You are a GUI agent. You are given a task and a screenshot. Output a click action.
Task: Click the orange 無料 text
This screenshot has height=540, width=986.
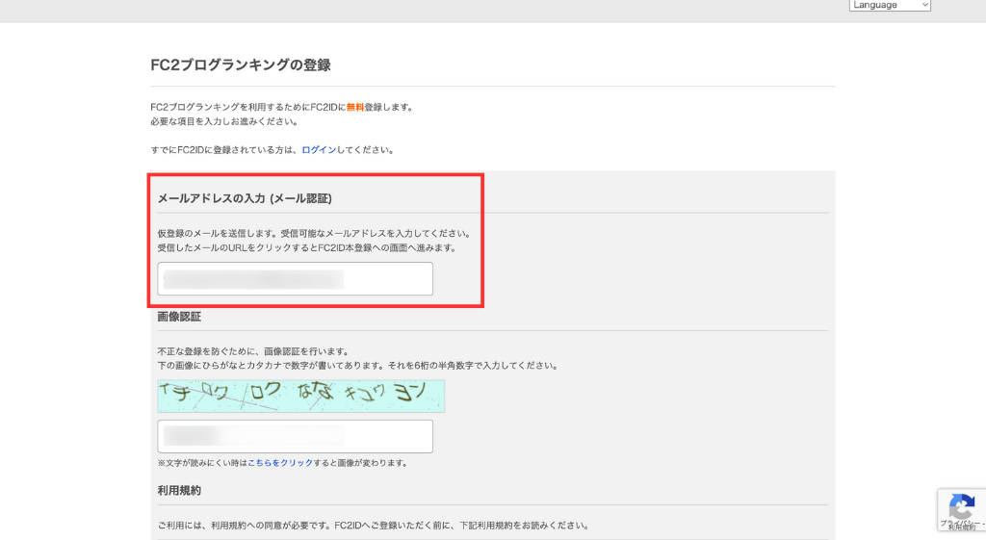[x=355, y=108]
